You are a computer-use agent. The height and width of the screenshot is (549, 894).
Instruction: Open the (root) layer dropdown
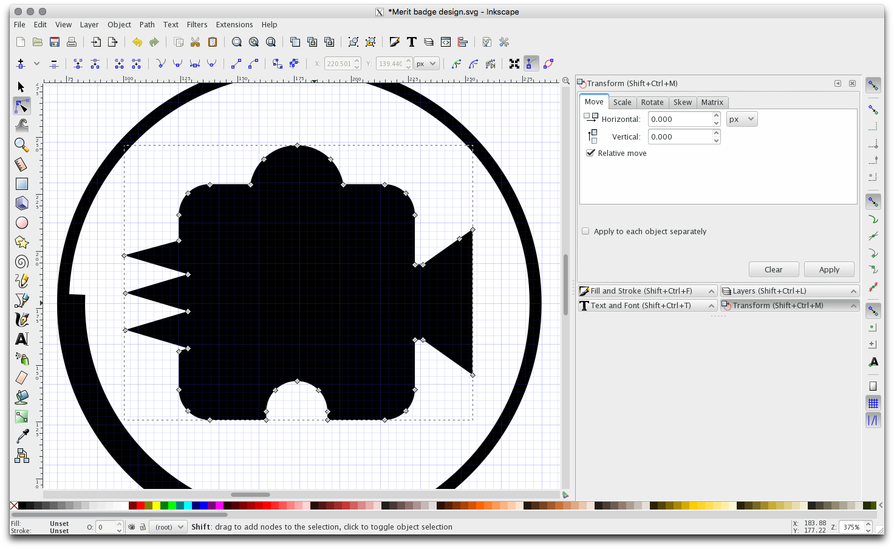[168, 527]
